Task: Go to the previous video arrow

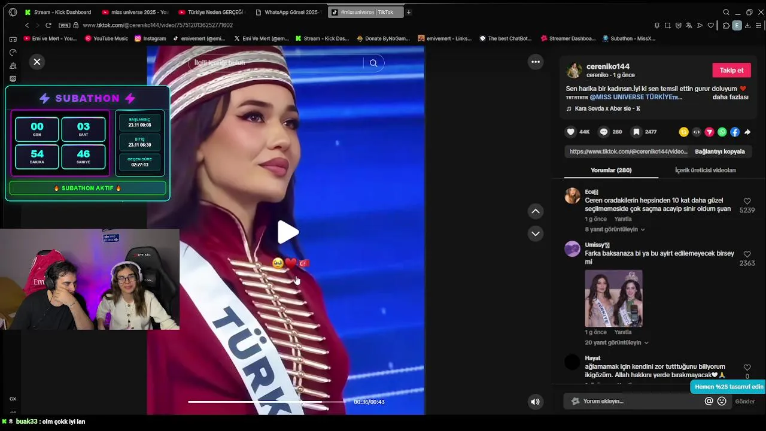Action: point(536,211)
